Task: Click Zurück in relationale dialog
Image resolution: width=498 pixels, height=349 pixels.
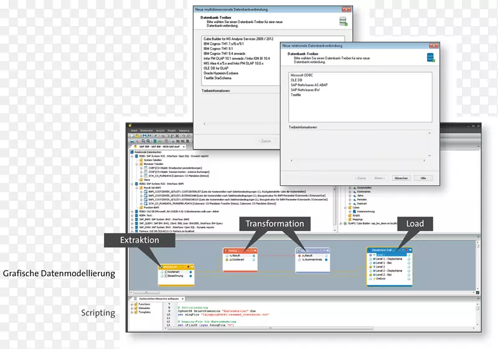Action: click(360, 178)
